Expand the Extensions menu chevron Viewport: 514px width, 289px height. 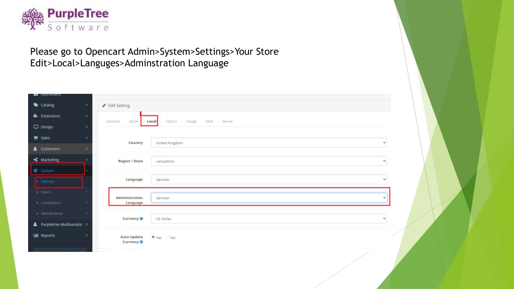(87, 116)
